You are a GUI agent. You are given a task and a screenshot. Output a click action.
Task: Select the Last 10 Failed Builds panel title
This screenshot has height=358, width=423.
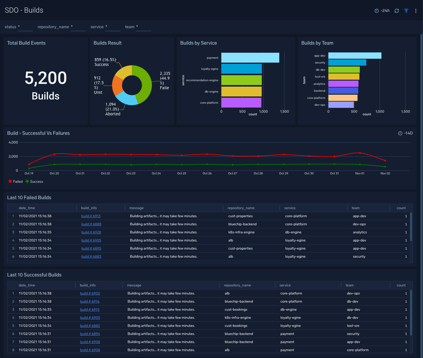[29, 197]
